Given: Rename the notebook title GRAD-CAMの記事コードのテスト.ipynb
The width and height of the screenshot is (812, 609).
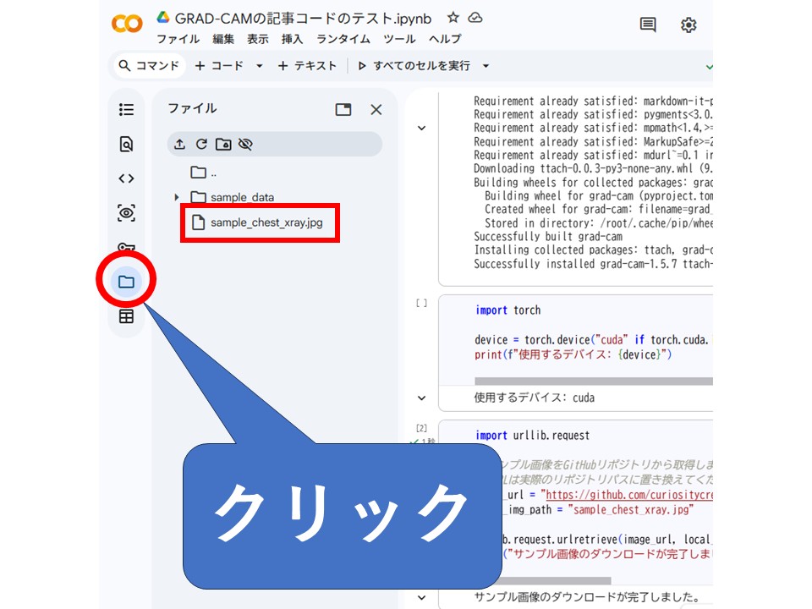Looking at the screenshot, I should (x=303, y=19).
